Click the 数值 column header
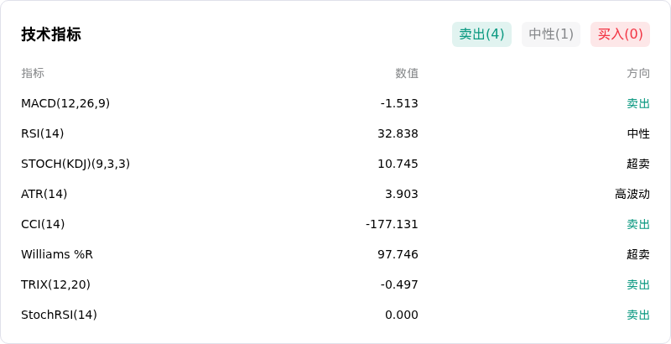Image resolution: width=671 pixels, height=344 pixels. 407,73
